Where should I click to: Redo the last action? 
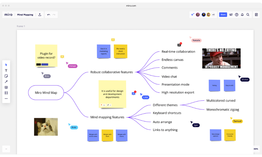click(x=54, y=15)
